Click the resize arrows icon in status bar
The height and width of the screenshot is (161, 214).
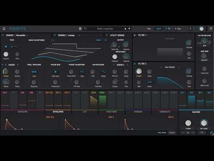[211, 132]
